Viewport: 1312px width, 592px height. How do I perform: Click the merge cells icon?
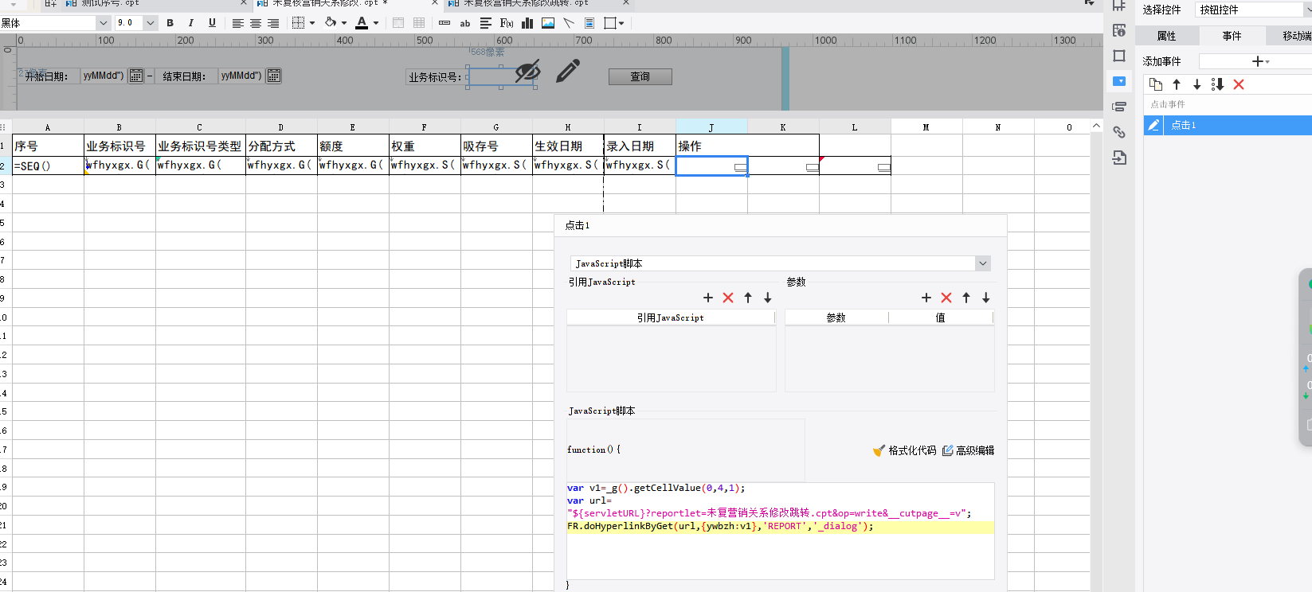pos(398,23)
